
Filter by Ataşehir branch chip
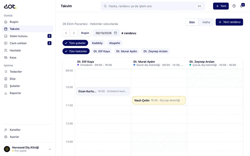[115, 43]
